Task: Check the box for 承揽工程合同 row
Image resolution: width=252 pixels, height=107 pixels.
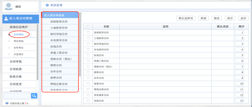Action: click(88, 61)
